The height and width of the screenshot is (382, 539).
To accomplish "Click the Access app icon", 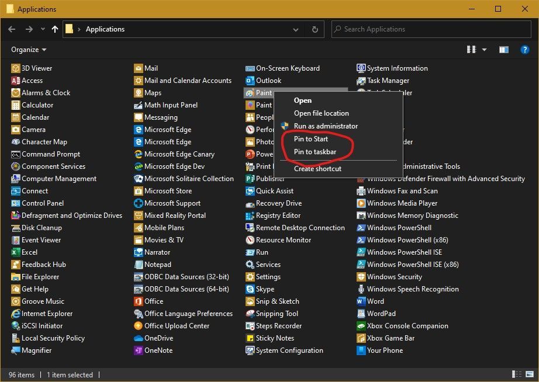I will pos(15,81).
